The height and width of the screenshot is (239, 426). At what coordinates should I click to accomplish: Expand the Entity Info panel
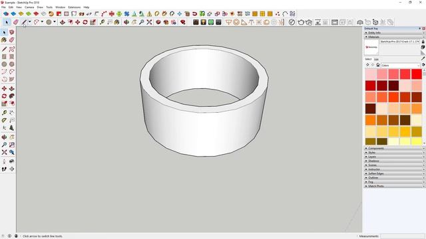[394, 33]
